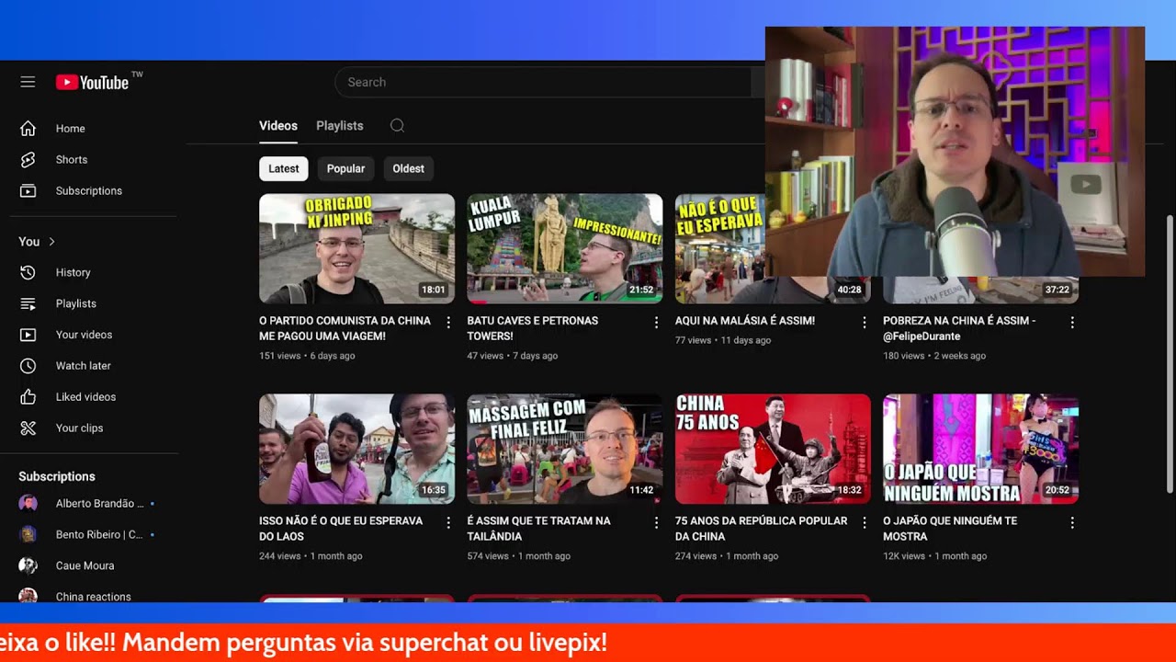Viewport: 1176px width, 662px height.
Task: Click the Subscriptions section heading
Action: pos(57,477)
